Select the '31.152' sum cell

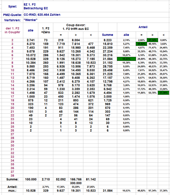click(107, 63)
